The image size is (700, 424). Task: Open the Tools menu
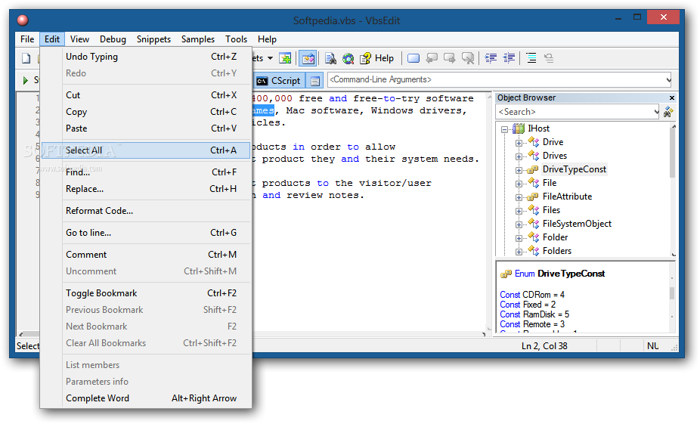click(236, 39)
